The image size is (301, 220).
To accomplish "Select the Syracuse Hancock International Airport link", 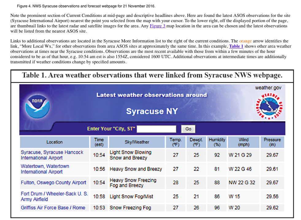I will [52, 155].
